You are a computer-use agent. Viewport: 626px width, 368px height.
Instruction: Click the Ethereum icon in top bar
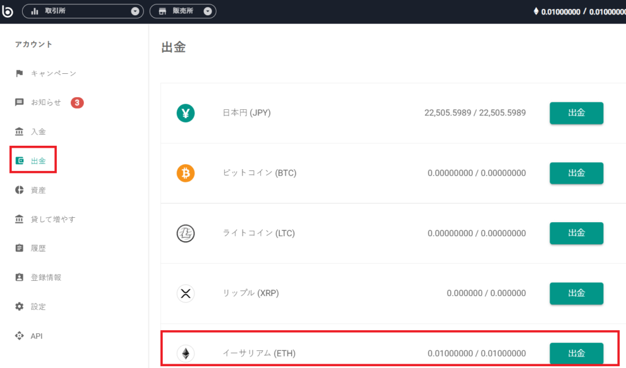pos(536,11)
